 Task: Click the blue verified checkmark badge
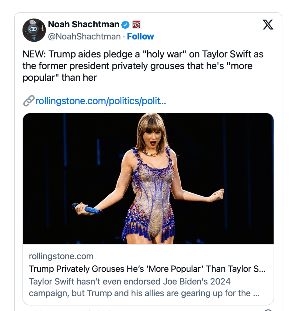[x=126, y=24]
